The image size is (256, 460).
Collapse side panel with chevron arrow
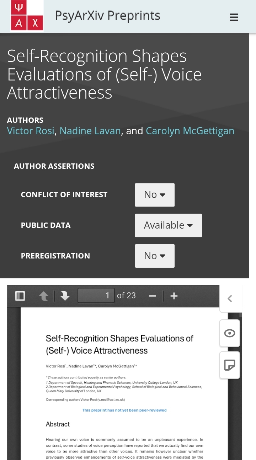(x=230, y=299)
